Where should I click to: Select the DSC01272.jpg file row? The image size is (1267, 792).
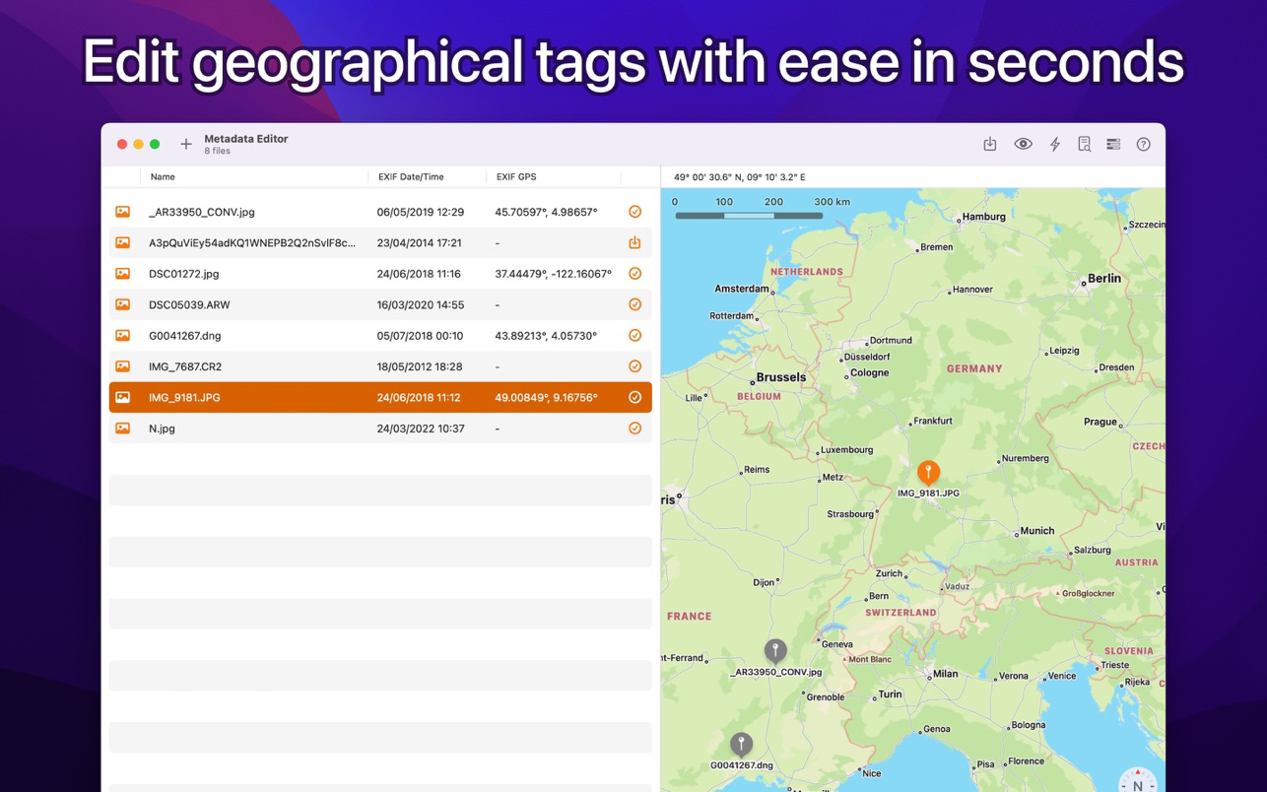pyautogui.click(x=296, y=274)
